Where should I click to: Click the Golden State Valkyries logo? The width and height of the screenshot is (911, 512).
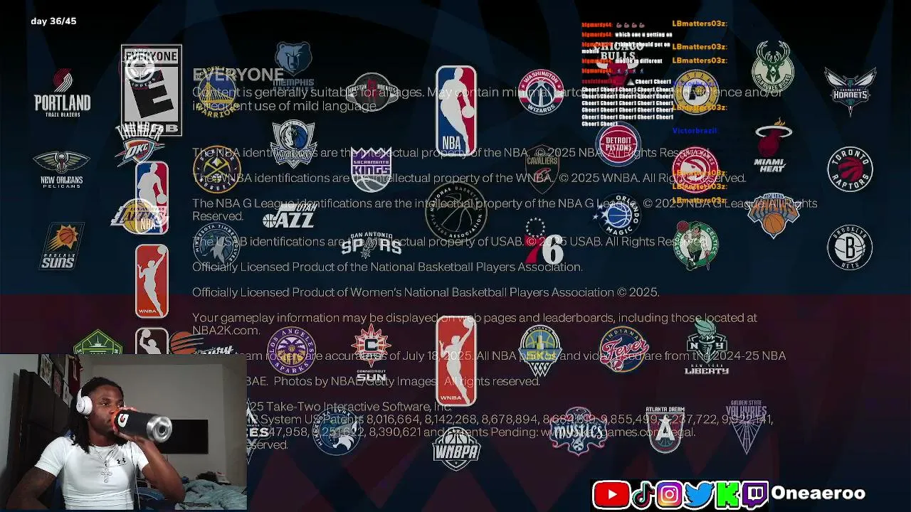click(x=747, y=427)
